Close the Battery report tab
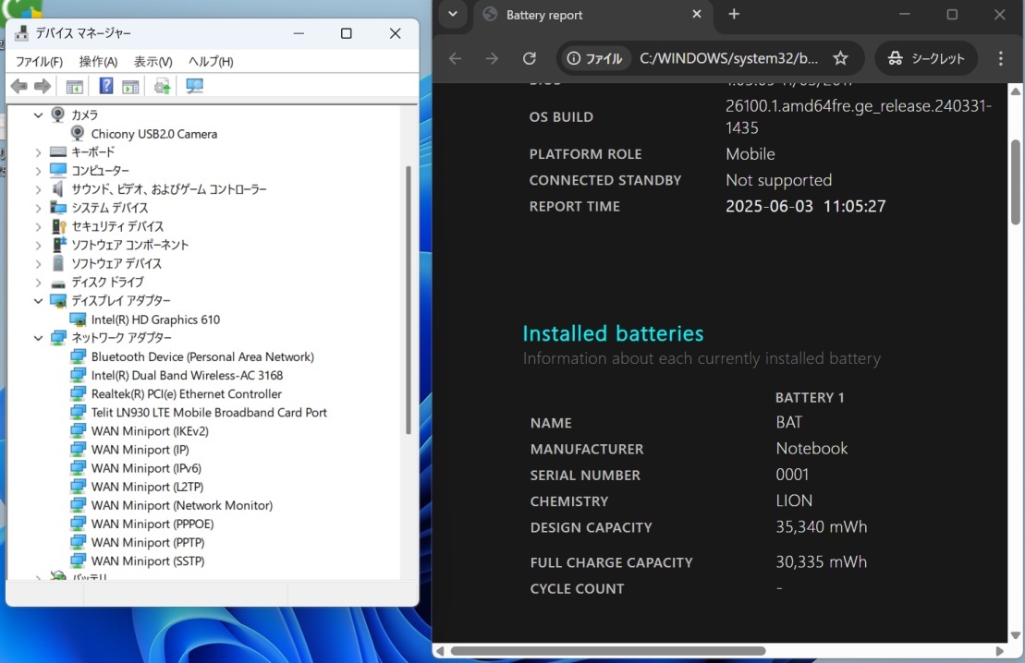 [697, 15]
